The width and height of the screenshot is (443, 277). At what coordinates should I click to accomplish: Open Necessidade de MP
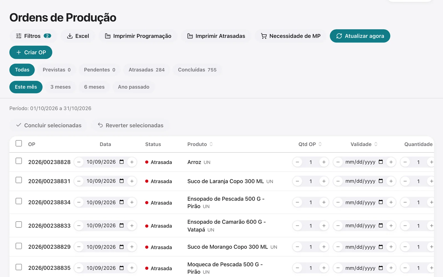tap(290, 36)
